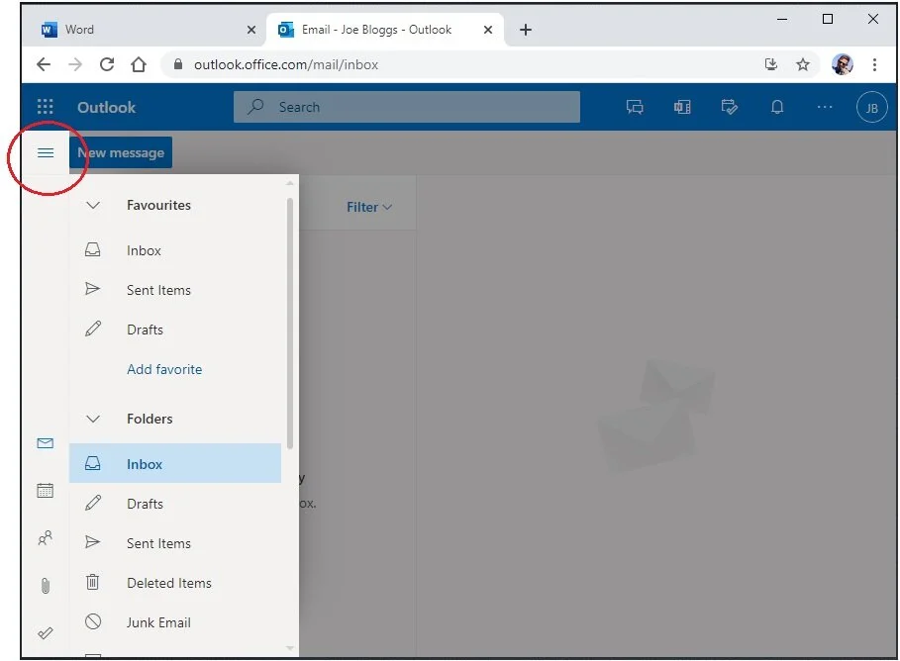Open the Junk Email folder

click(x=175, y=622)
